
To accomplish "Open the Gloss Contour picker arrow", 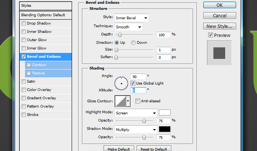I will click(x=128, y=101).
